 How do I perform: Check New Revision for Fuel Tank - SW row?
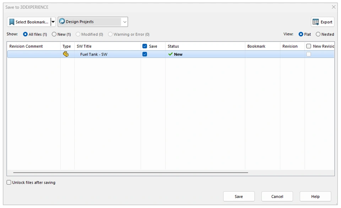pos(308,54)
